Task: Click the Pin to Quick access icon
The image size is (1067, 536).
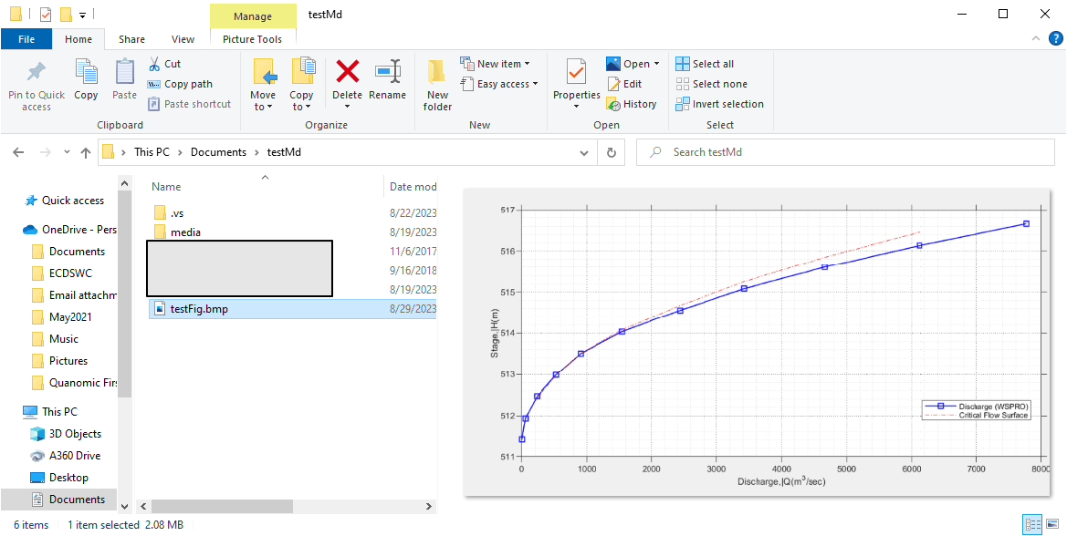Action: [x=36, y=73]
